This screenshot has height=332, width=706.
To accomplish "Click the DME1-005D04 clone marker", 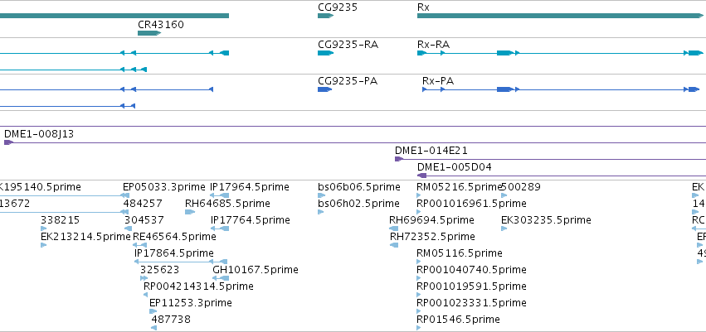I will [422, 176].
